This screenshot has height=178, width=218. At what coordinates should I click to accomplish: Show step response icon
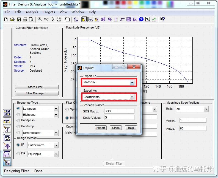point(122,19)
